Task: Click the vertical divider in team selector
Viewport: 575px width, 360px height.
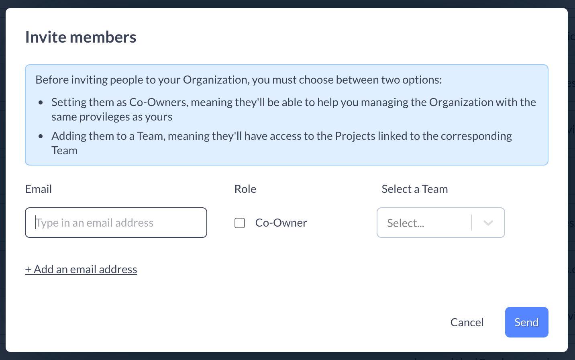Action: (x=472, y=223)
